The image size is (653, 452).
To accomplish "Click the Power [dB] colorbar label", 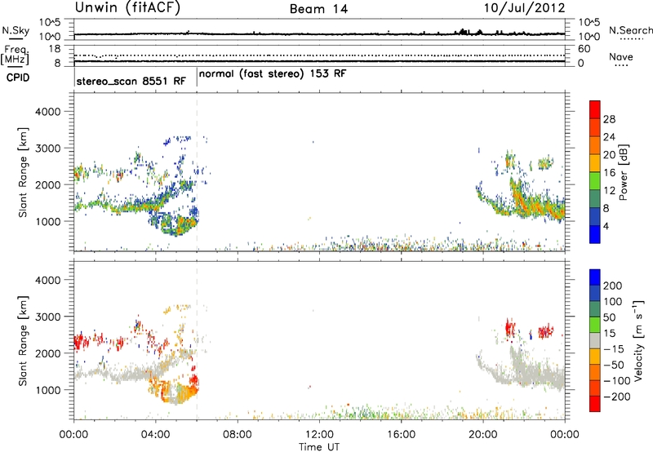I will [623, 172].
